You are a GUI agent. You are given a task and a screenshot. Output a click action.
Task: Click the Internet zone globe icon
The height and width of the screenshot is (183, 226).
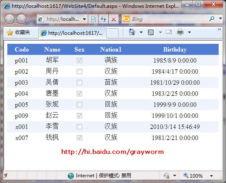click(x=71, y=176)
